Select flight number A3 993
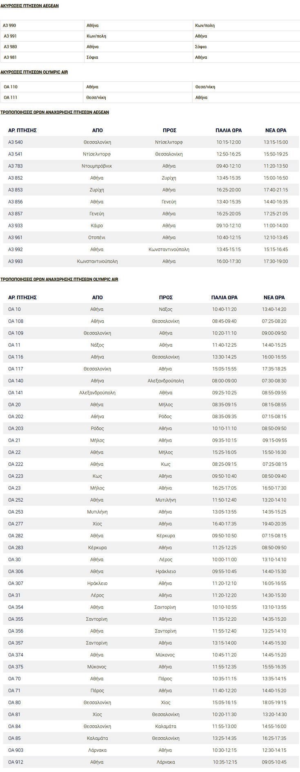Image resolution: width=300 pixels, height=772 pixels. click(16, 261)
